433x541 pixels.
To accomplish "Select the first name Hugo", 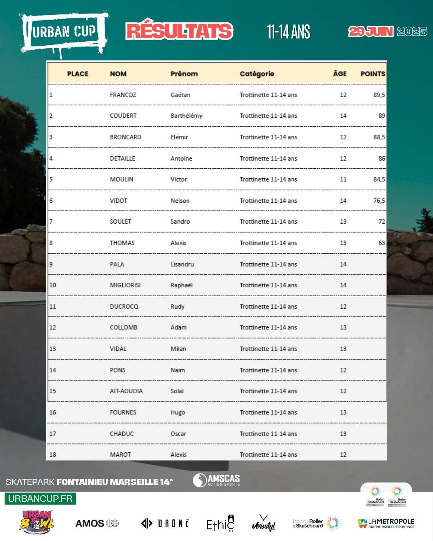I will (x=178, y=412).
